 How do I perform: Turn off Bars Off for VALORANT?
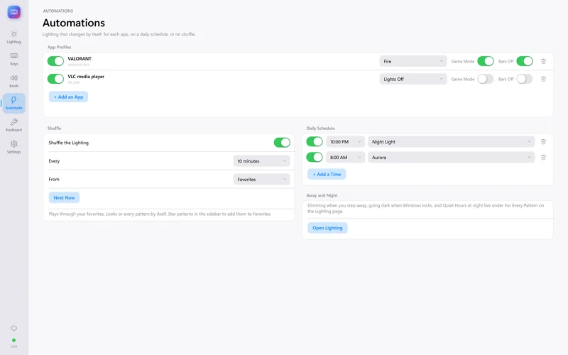(x=525, y=61)
